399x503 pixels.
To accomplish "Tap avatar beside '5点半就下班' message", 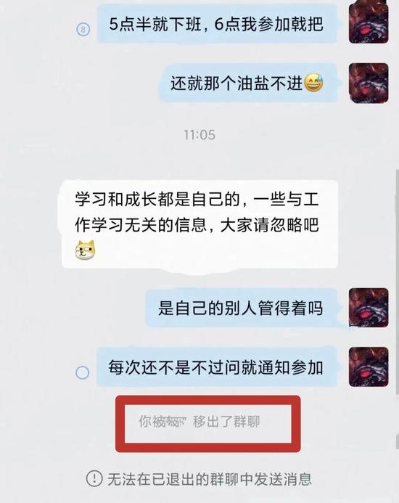I will point(369,23).
